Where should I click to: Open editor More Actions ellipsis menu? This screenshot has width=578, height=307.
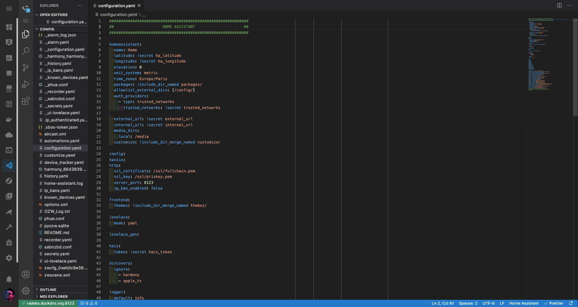(570, 6)
